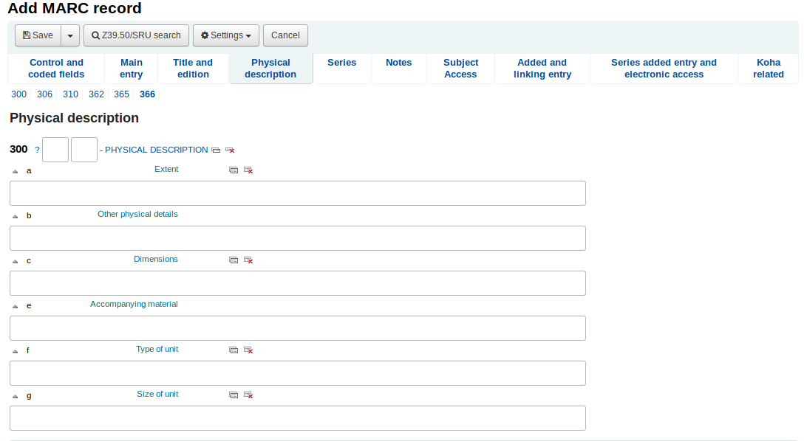Expand the Settings dropdown menu
The image size is (807, 441).
[226, 35]
